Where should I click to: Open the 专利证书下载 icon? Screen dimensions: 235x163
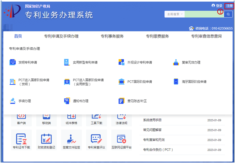click(21, 139)
